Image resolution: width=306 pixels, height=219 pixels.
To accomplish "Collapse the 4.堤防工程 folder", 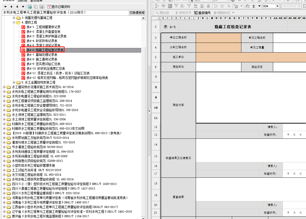I will point(14,23).
